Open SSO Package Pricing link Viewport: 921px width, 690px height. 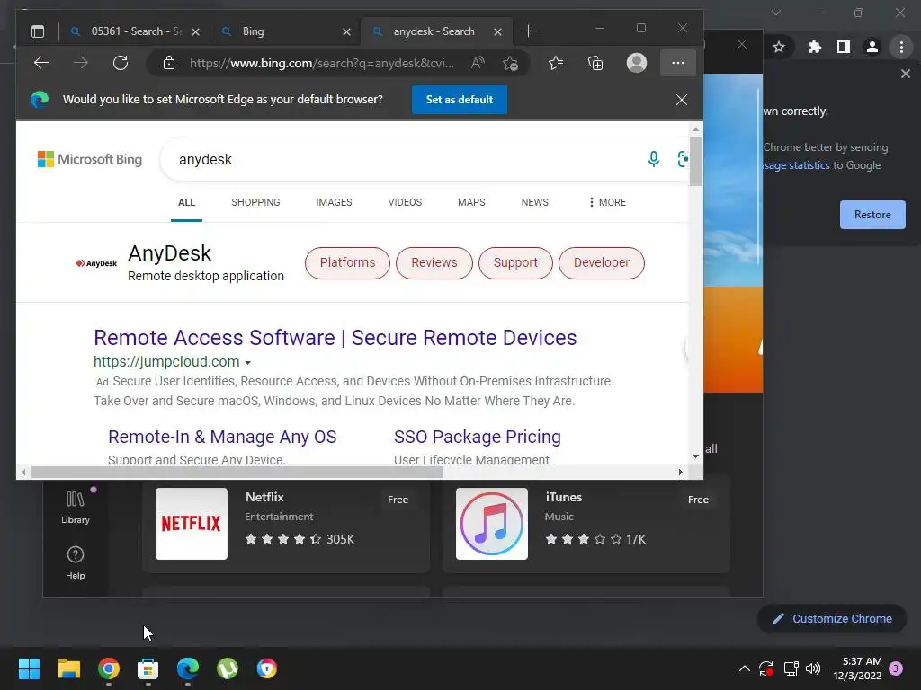coord(477,438)
